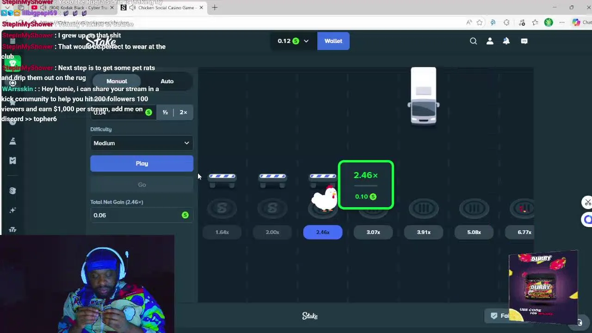Open the sparkle sidebar icon

[x=12, y=210]
